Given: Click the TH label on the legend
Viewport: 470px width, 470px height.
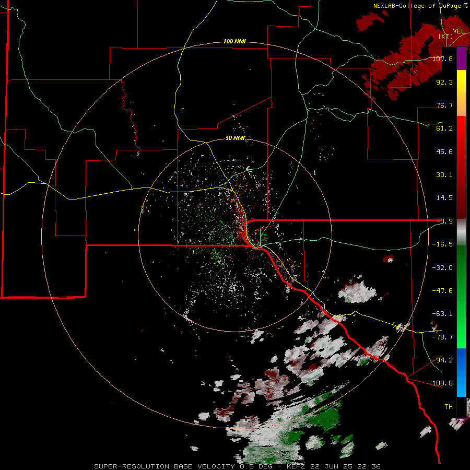Looking at the screenshot, I should 449,406.
